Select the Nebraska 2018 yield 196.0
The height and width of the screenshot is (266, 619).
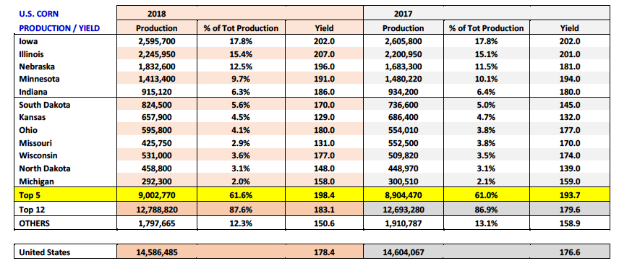click(324, 66)
